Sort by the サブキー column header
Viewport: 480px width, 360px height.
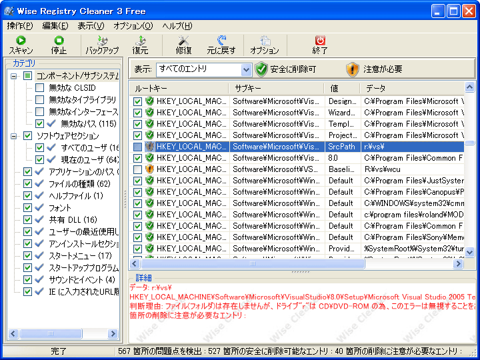(x=276, y=89)
